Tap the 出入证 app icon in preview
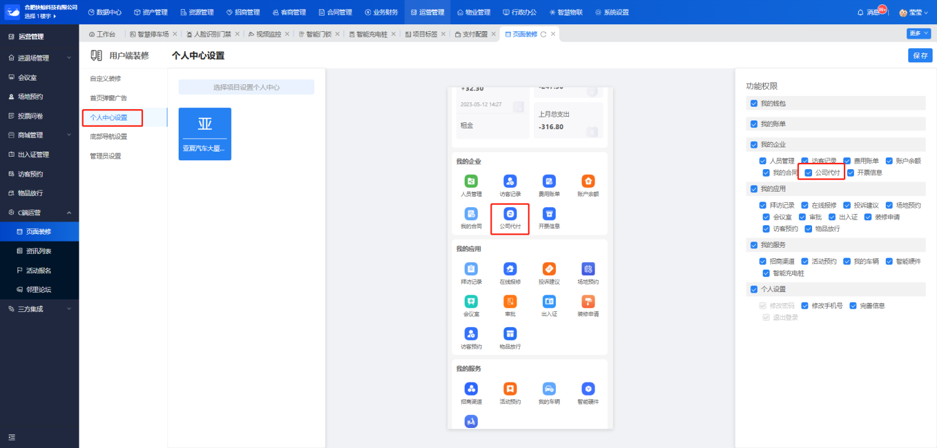Screen dimensions: 937x448 549,301
